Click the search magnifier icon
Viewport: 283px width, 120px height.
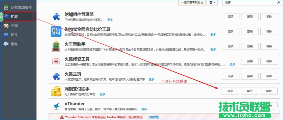[x=278, y=2]
